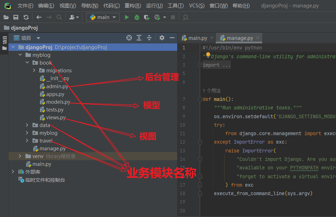Open project panel settings gear
The width and height of the screenshot is (336, 217).
(x=162, y=38)
